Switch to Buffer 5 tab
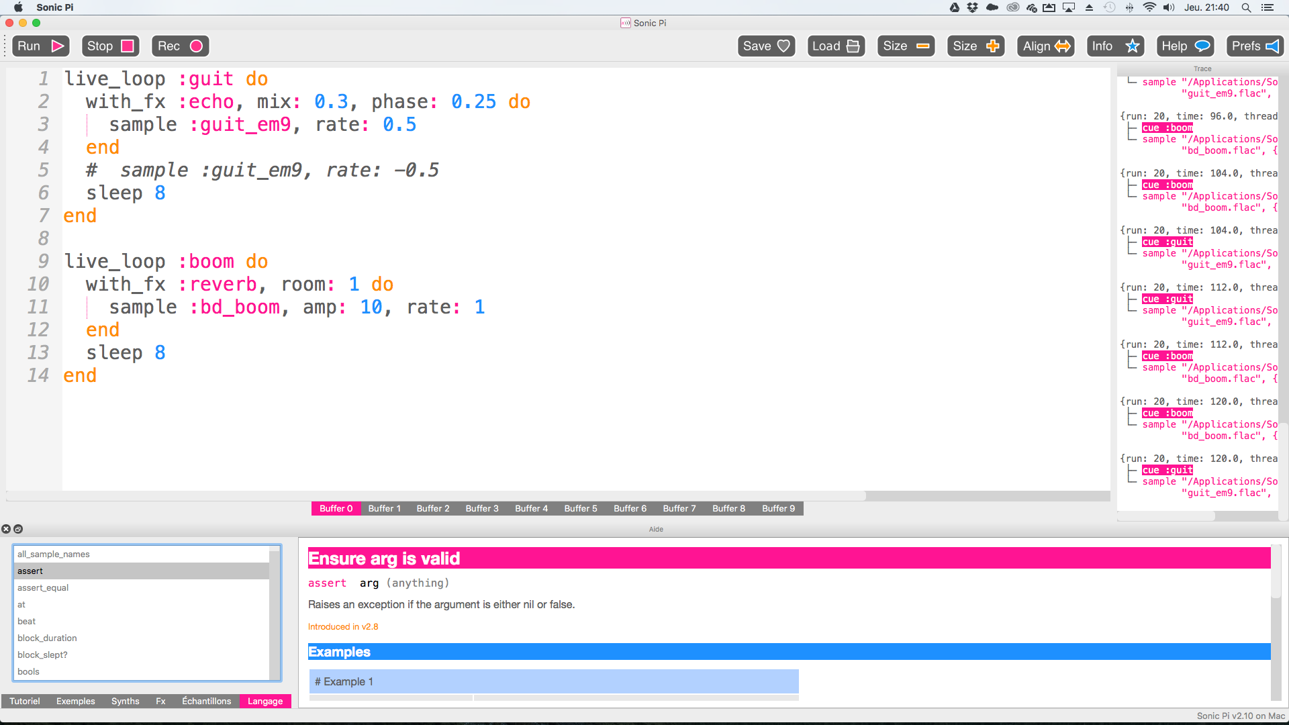Screen dimensions: 1289x725 pos(581,508)
